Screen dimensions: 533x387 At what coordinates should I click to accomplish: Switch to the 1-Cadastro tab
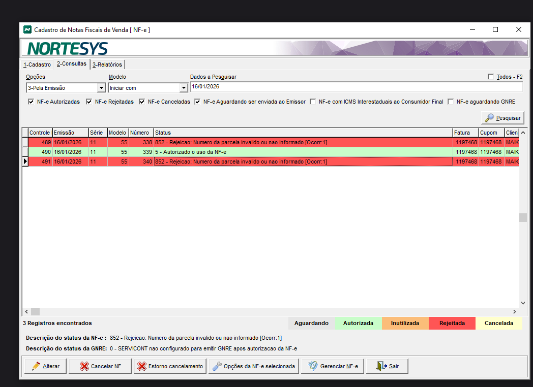(x=37, y=64)
